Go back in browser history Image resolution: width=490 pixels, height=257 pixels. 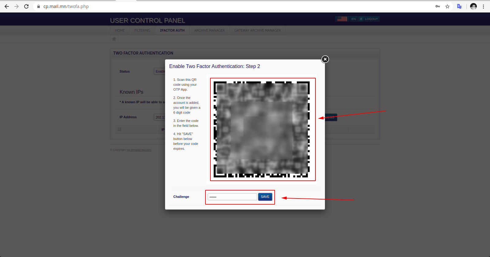(7, 6)
